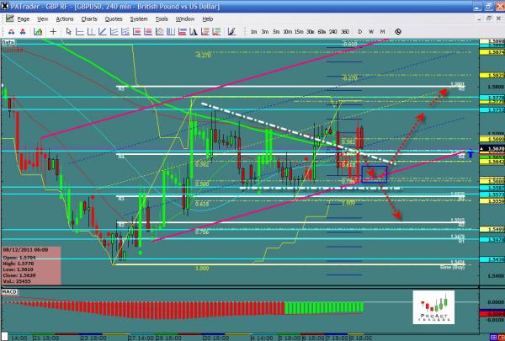Switch chart to 240 minute timeframe
505x341 pixels.
pos(332,31)
